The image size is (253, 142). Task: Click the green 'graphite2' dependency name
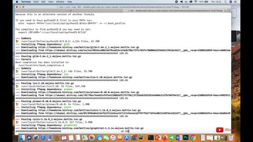point(70,125)
